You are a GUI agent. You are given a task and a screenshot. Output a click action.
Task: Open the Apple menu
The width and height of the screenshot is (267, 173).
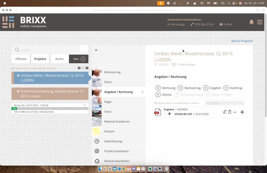(5, 3)
